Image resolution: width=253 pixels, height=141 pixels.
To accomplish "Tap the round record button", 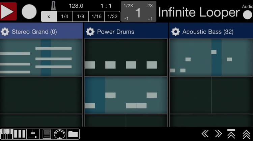I will (29, 12).
